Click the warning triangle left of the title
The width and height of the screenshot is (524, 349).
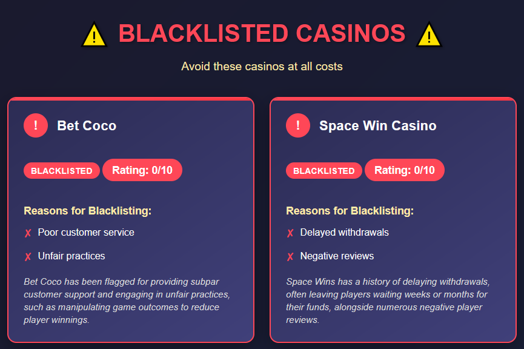coord(94,35)
